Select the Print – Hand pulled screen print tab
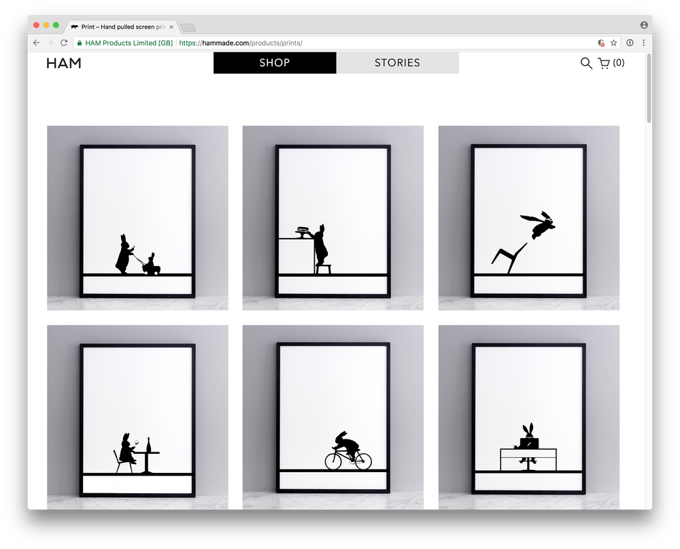The width and height of the screenshot is (680, 549). click(122, 27)
